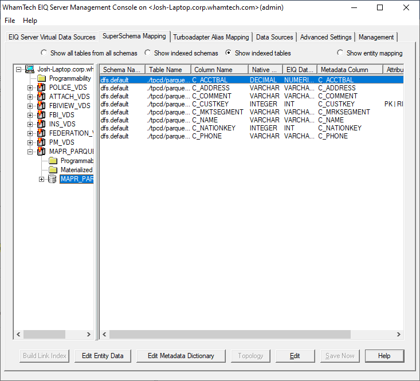Expand the INS_VDS tree node
Screen dimensions: 420x381
click(30, 124)
